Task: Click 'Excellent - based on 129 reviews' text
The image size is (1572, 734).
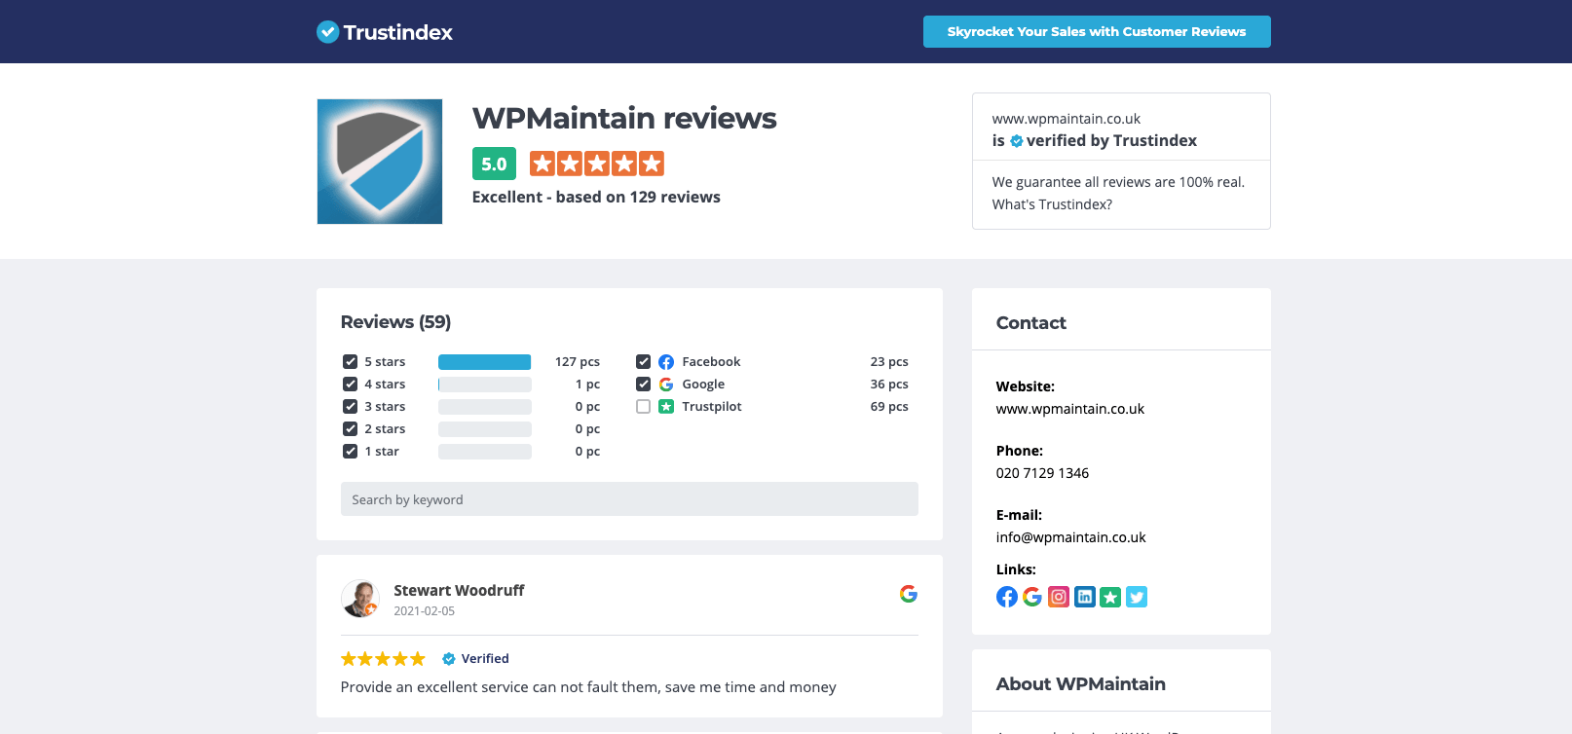Action: [x=596, y=197]
